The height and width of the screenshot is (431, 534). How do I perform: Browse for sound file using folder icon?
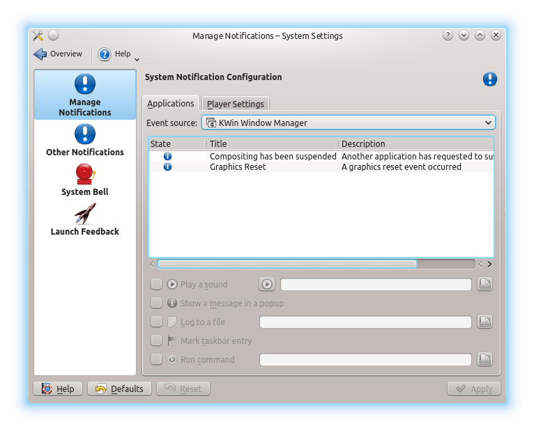click(x=485, y=284)
